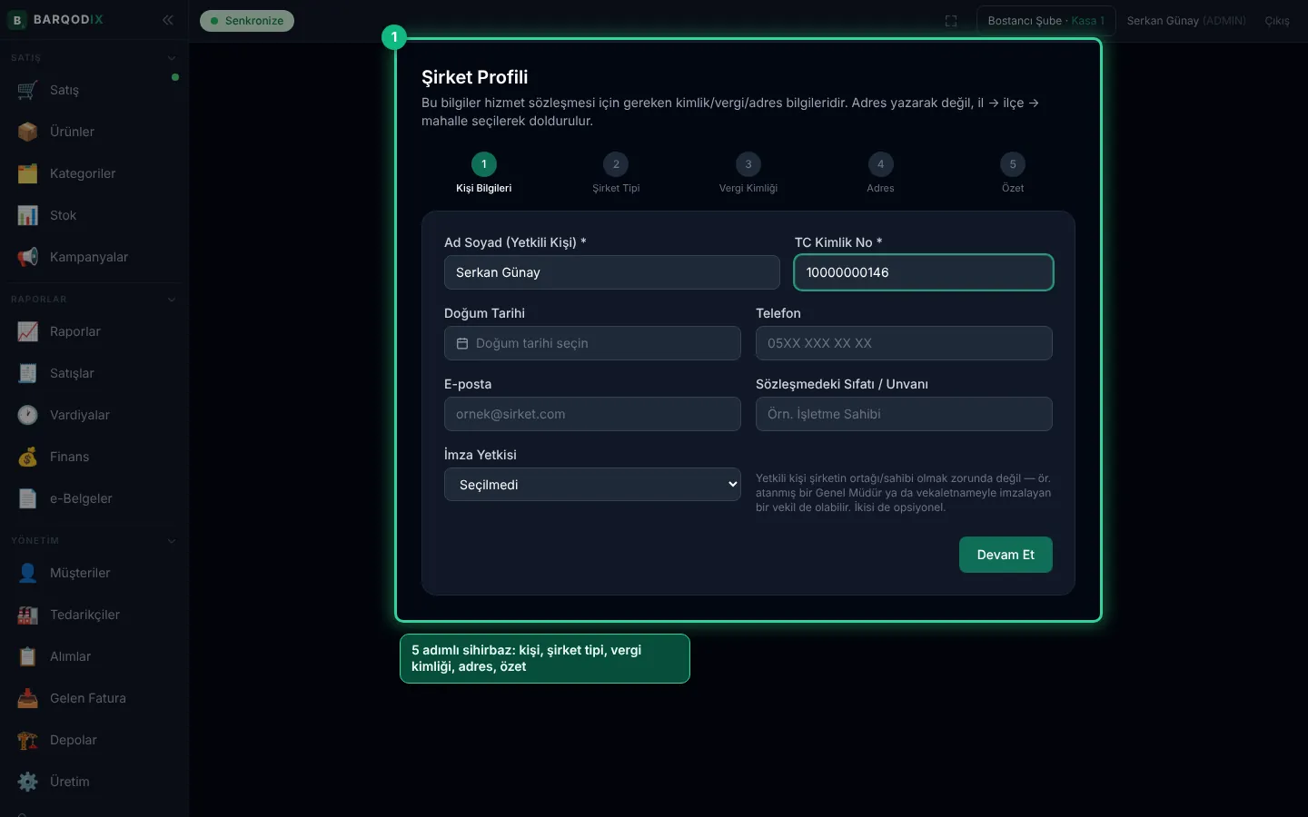Click the Müşteriler person icon
Screen dimensions: 1308x817
[27, 573]
